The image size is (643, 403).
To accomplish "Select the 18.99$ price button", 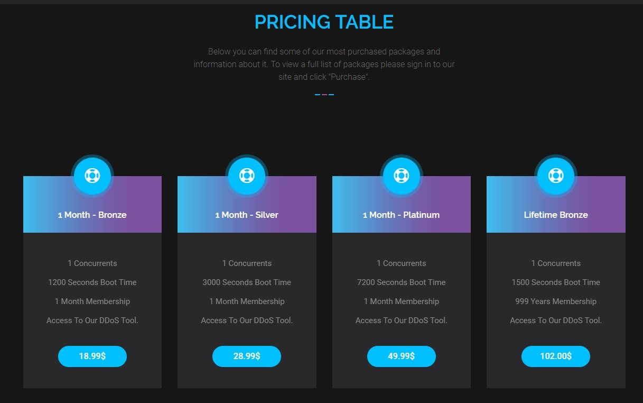I will 92,356.
